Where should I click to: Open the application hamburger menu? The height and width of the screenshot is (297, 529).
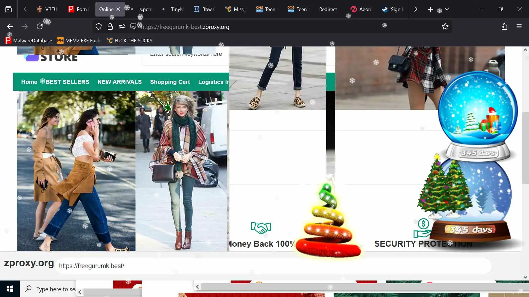pos(519,27)
